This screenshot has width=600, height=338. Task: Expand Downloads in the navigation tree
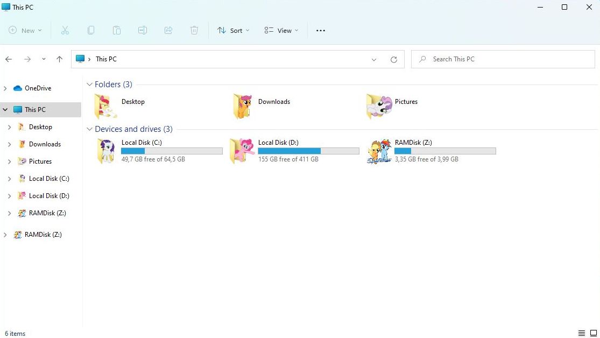(x=10, y=144)
